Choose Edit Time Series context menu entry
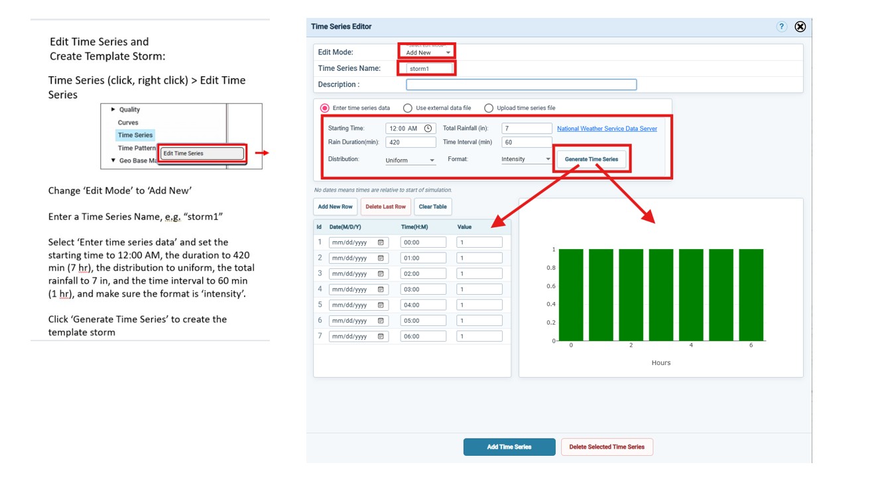The image size is (872, 485). [x=203, y=153]
